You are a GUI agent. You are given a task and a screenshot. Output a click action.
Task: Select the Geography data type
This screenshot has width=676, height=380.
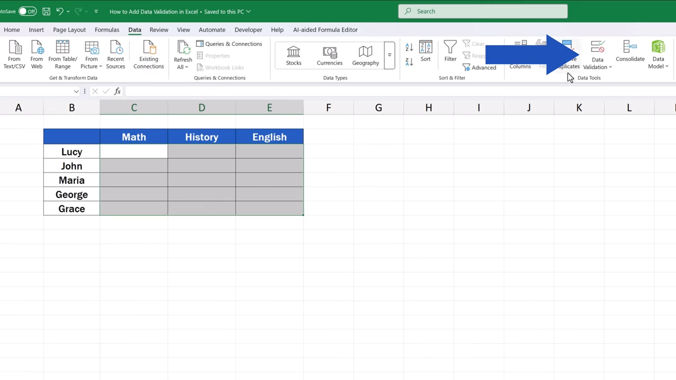(x=365, y=55)
